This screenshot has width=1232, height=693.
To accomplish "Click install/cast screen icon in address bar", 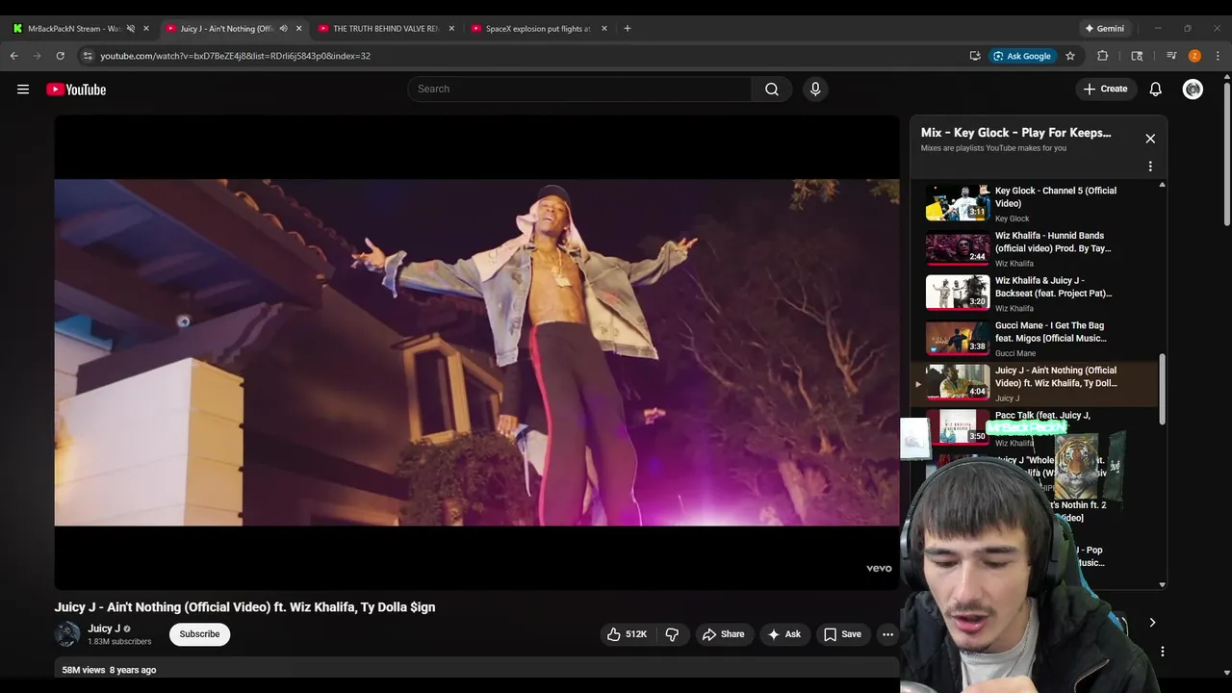I will 975,56.
